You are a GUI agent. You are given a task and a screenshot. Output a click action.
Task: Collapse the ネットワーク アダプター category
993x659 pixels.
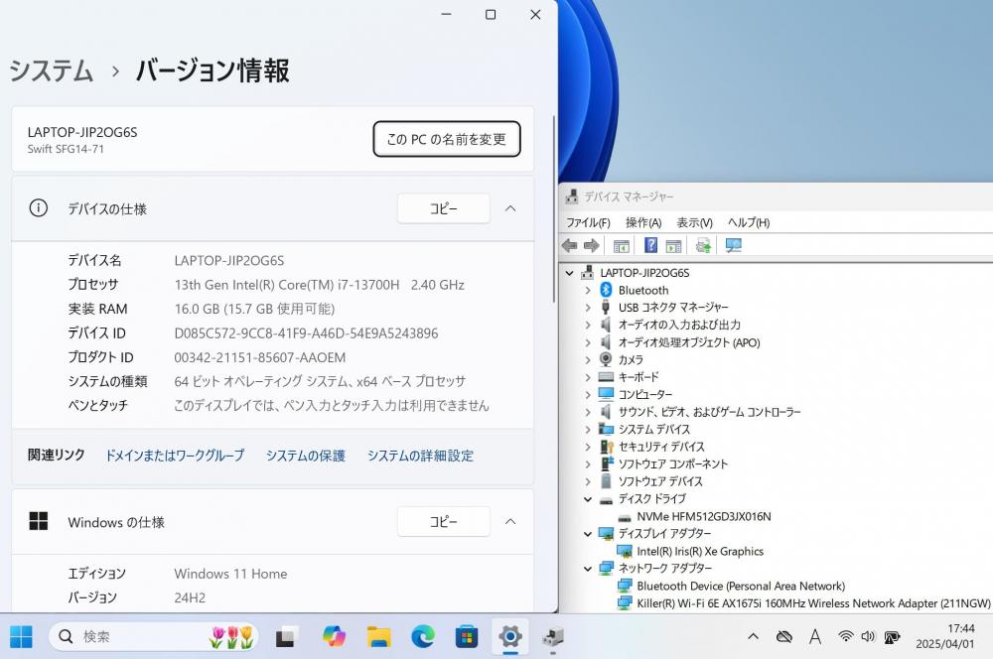click(588, 569)
